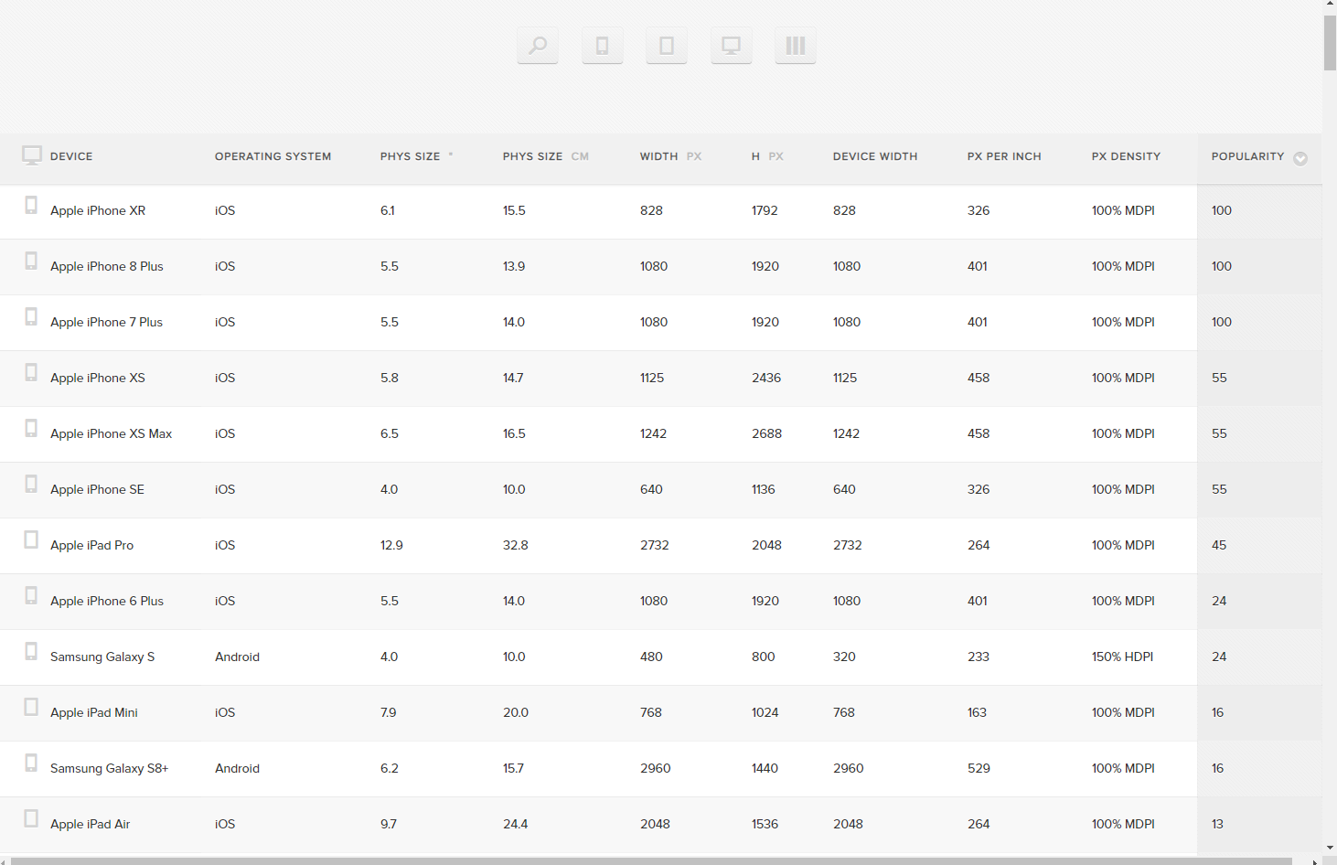Sort by POPULARITY column header
Viewport: 1337px width, 865px height.
click(x=1247, y=156)
